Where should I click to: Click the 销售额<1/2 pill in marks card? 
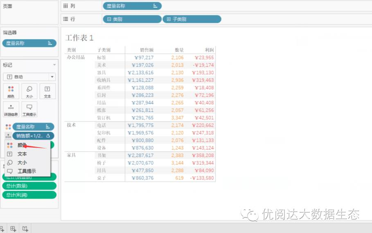(33, 136)
